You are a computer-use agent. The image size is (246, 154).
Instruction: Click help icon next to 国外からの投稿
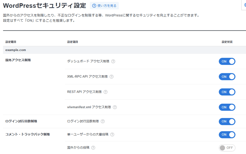(93, 148)
